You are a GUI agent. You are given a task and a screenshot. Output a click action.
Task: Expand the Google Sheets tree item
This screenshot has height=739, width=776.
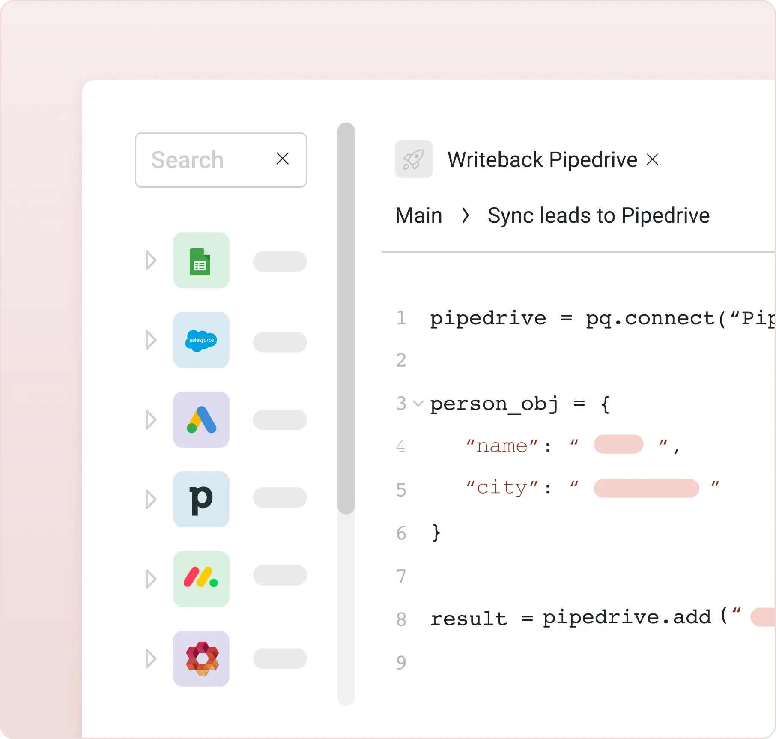point(151,260)
